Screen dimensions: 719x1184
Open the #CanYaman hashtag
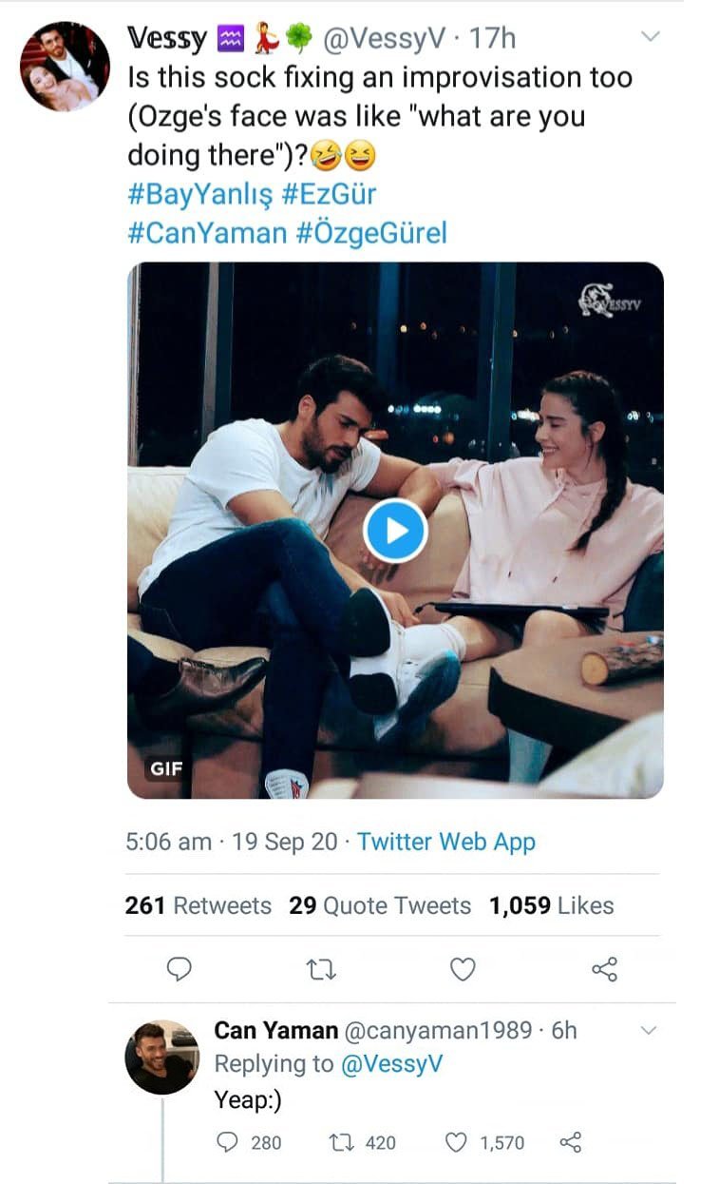pyautogui.click(x=206, y=233)
